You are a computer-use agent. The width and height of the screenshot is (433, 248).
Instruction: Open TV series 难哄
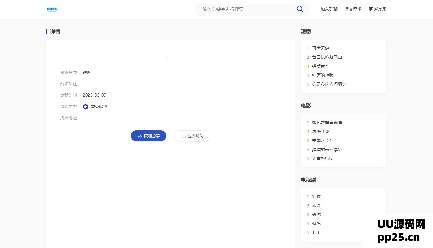coord(316,197)
